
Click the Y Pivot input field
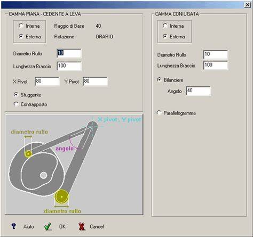[95, 81]
